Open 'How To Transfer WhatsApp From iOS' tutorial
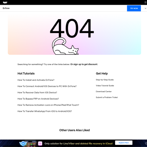Viewport: 147px width, 147px height. click(x=44, y=111)
